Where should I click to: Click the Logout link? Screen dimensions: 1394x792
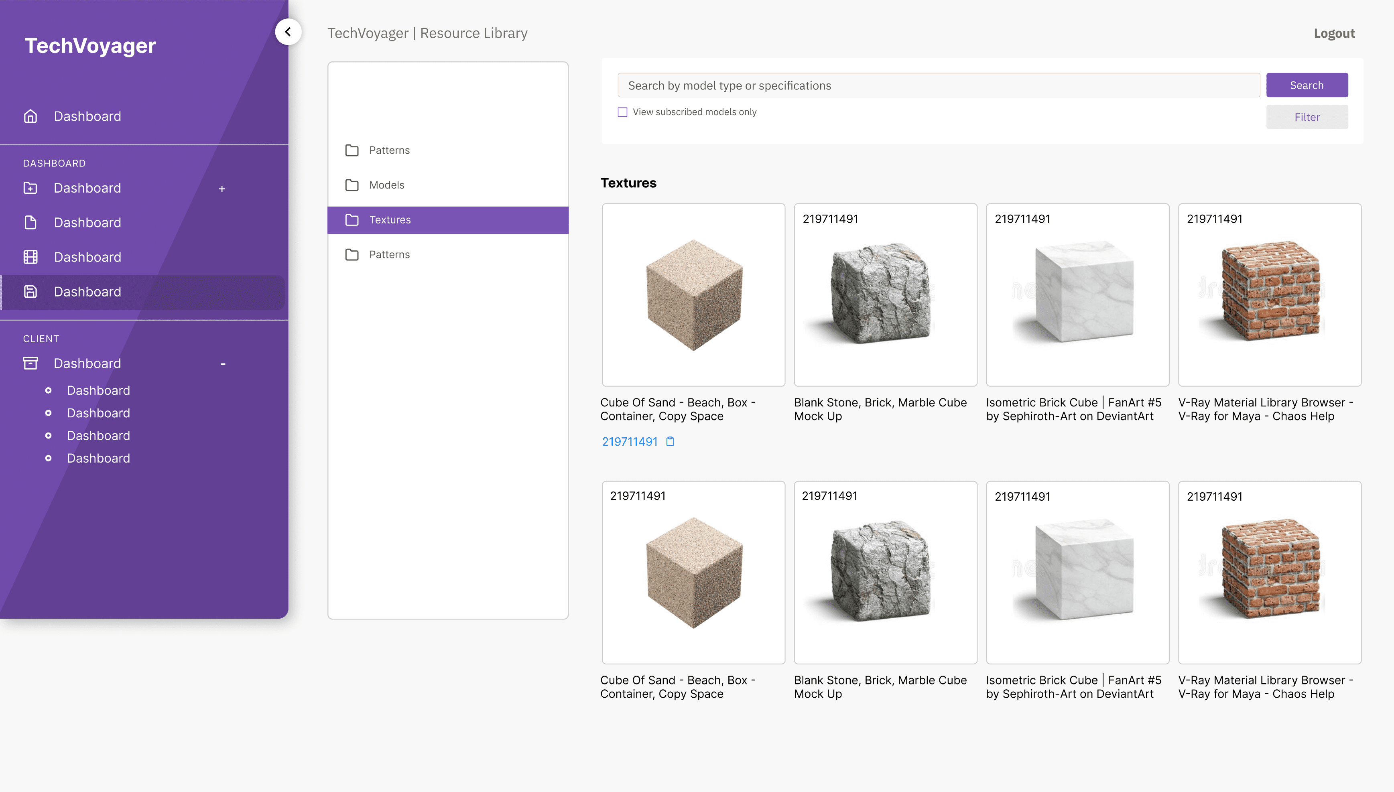click(x=1334, y=34)
